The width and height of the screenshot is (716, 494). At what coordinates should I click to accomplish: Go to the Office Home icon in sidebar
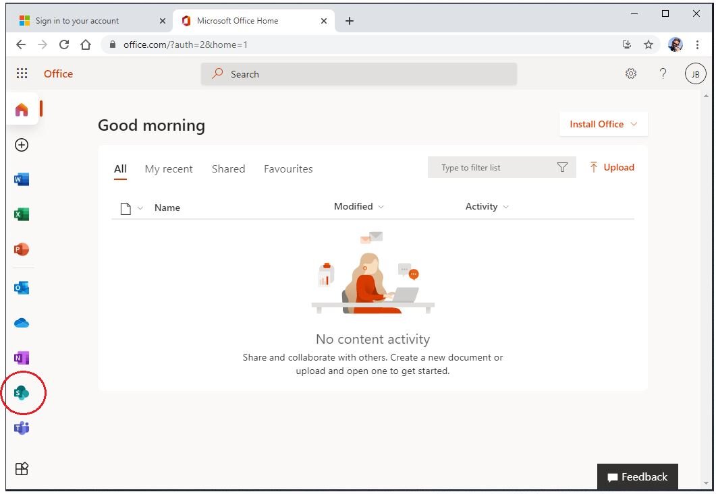(x=22, y=109)
